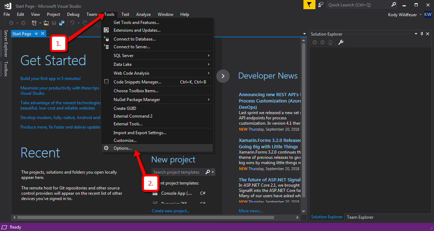This screenshot has height=231, width=434.
Task: Click the wrench icon in Solution Explorer
Action: coord(340,42)
